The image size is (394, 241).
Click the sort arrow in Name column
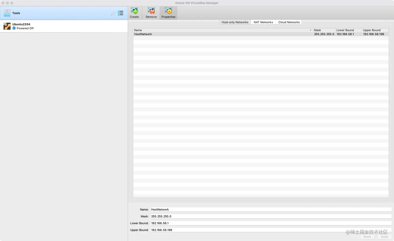[311, 30]
